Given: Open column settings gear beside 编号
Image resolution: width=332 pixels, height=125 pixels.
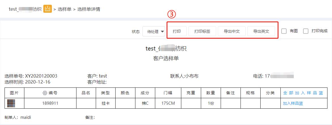Looking at the screenshot, I should tap(45, 93).
